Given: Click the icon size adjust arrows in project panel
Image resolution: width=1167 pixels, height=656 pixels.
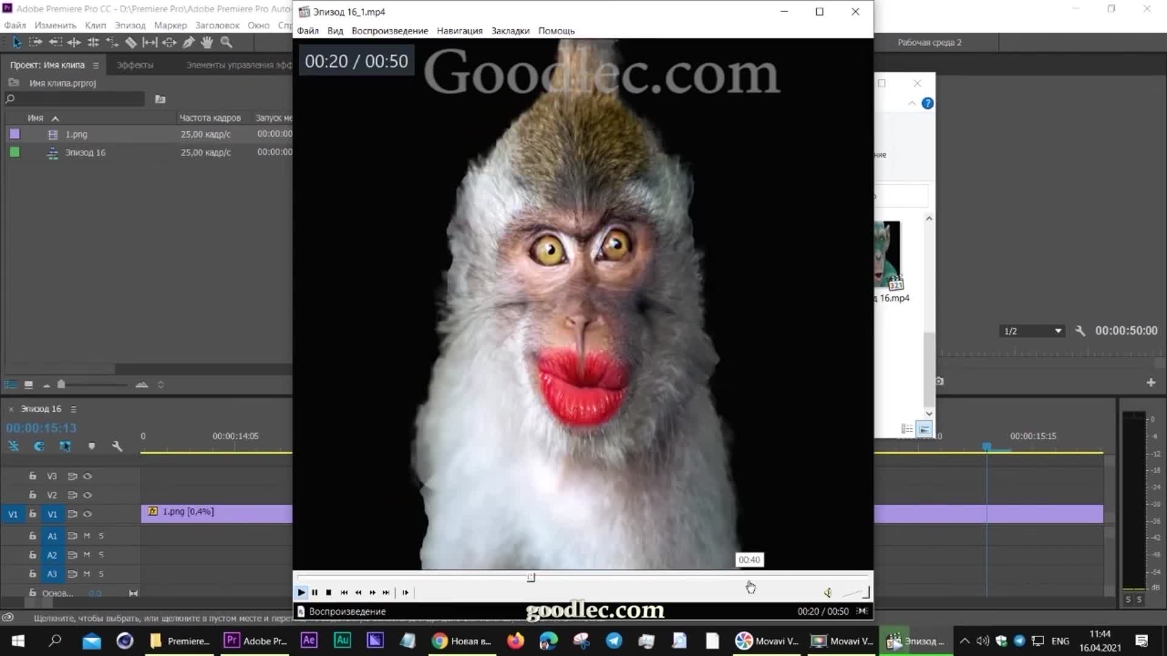Looking at the screenshot, I should 160,384.
